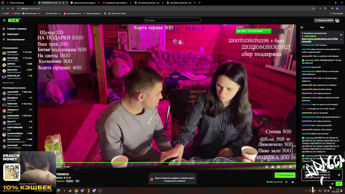Open followed channel Semakingg

(x=17, y=59)
